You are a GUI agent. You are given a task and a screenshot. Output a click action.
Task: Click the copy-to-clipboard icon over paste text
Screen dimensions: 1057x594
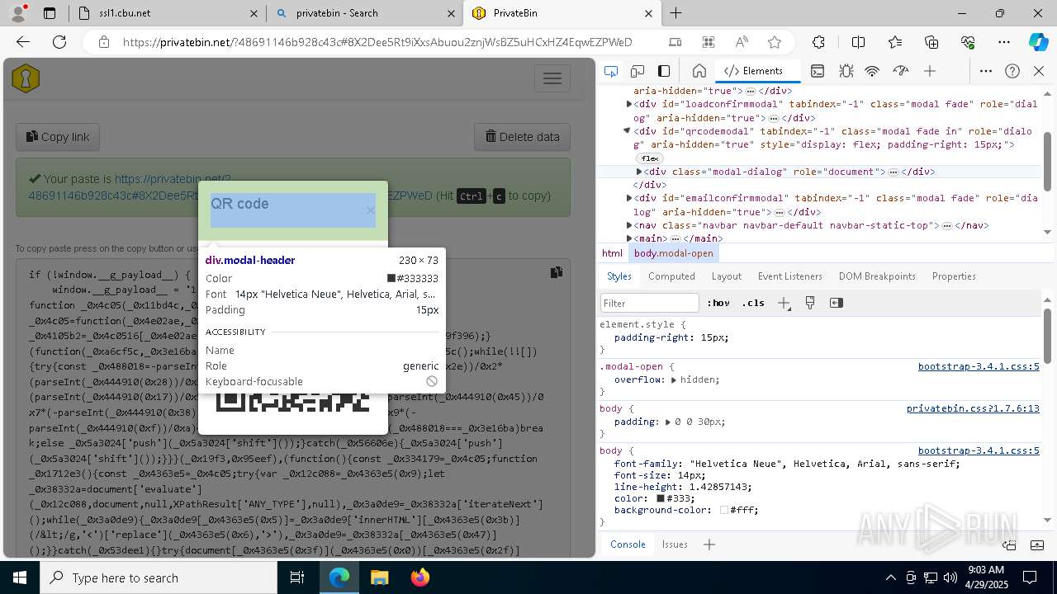[x=557, y=272]
